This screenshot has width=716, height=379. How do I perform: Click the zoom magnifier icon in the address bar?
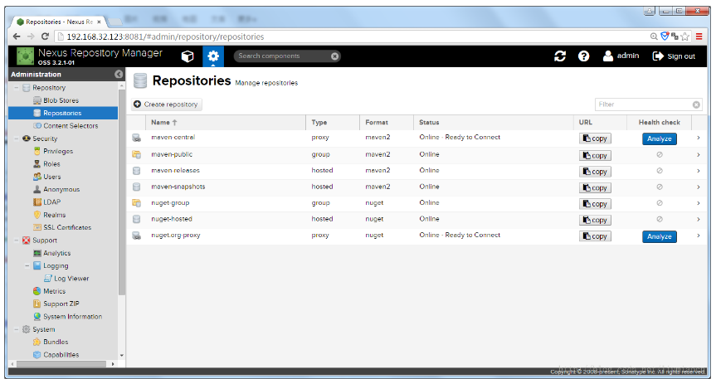click(x=654, y=36)
